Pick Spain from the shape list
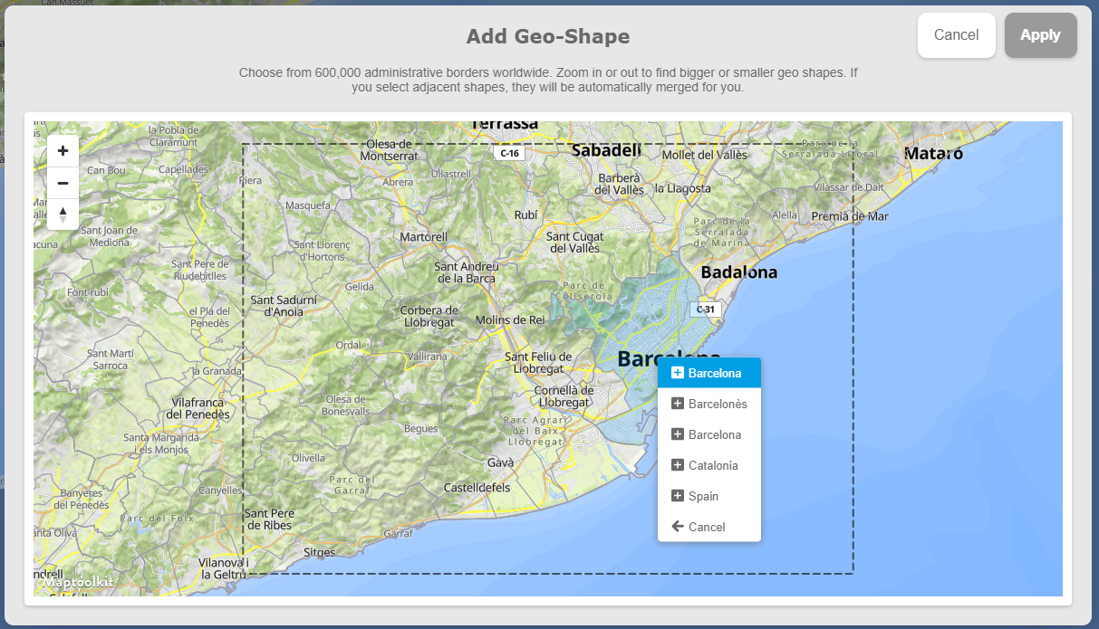1099x629 pixels. 709,496
